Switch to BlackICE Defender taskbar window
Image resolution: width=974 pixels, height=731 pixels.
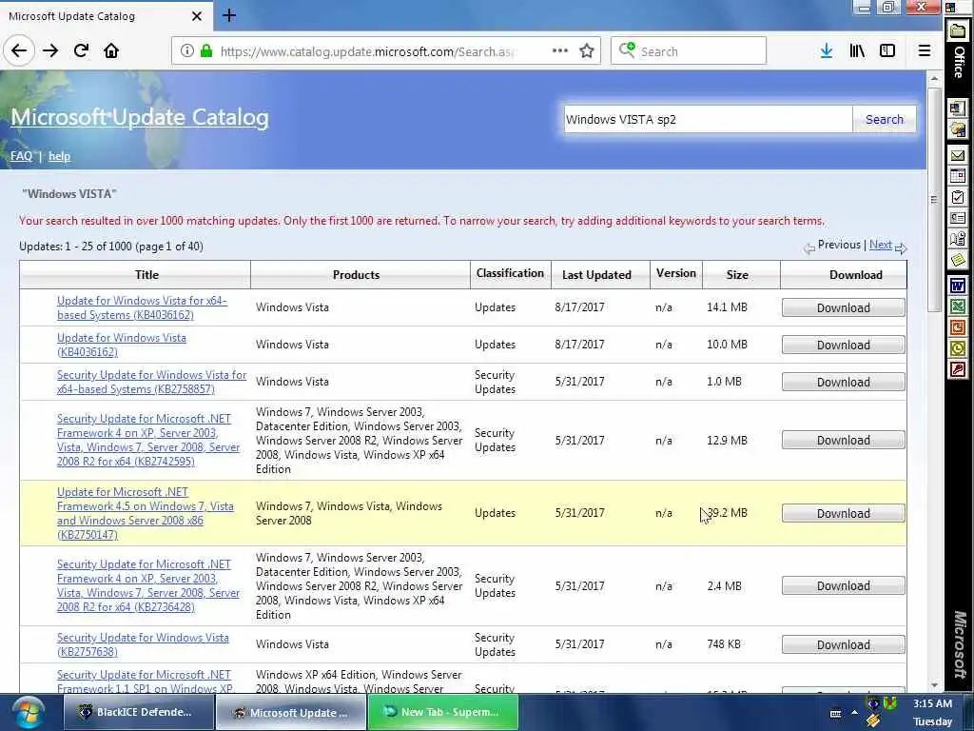coord(138,712)
